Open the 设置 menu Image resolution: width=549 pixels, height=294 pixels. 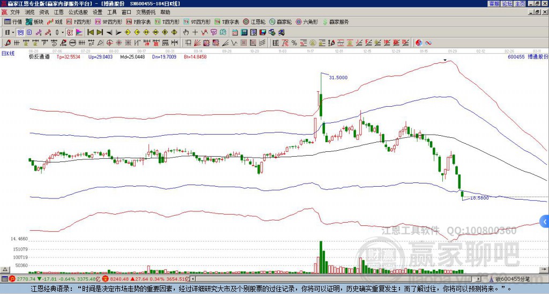pos(98,12)
